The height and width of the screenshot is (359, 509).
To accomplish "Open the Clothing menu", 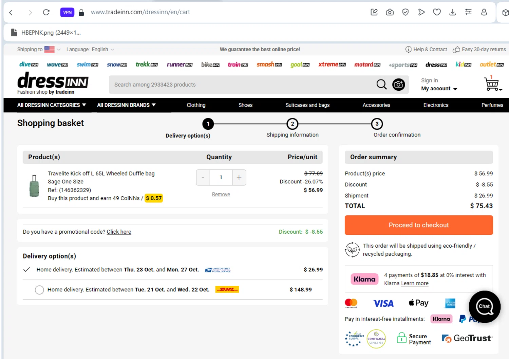I will point(196,105).
